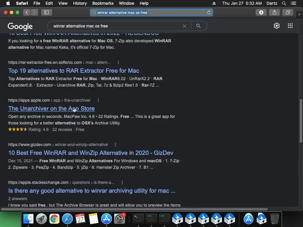Open Terminal from the Dock
Screen dimensions: 303x227
point(138,219)
